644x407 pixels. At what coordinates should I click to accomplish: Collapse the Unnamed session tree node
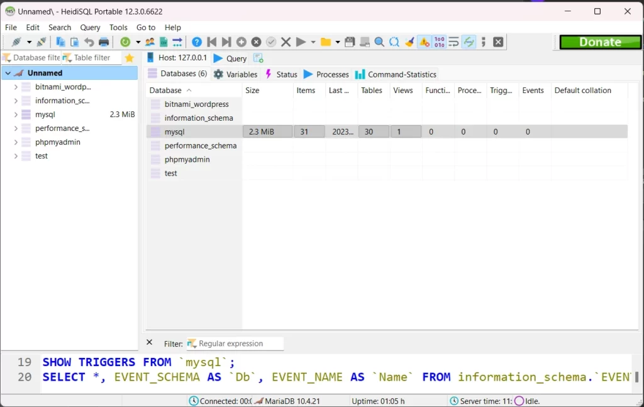tap(8, 73)
